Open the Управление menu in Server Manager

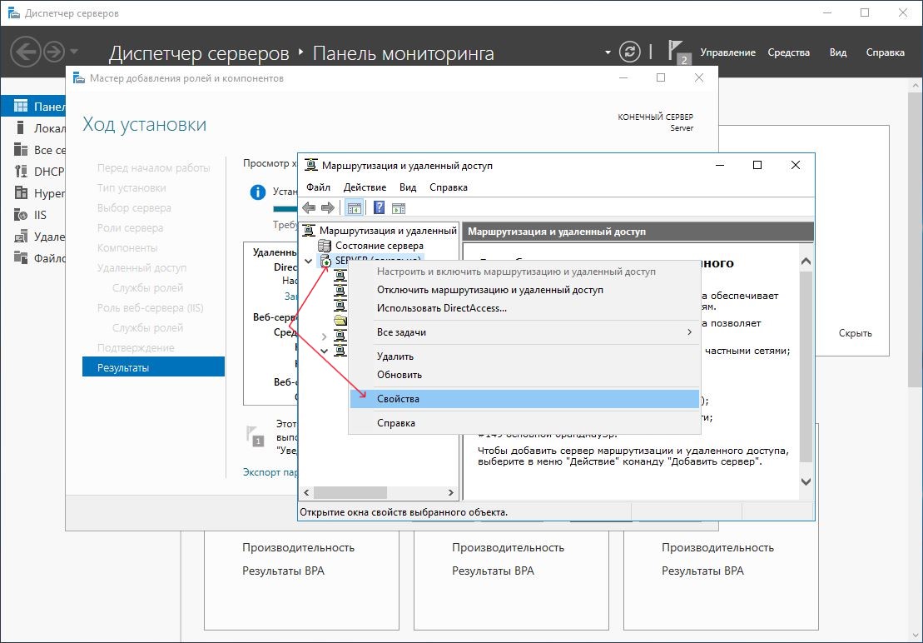coord(727,52)
